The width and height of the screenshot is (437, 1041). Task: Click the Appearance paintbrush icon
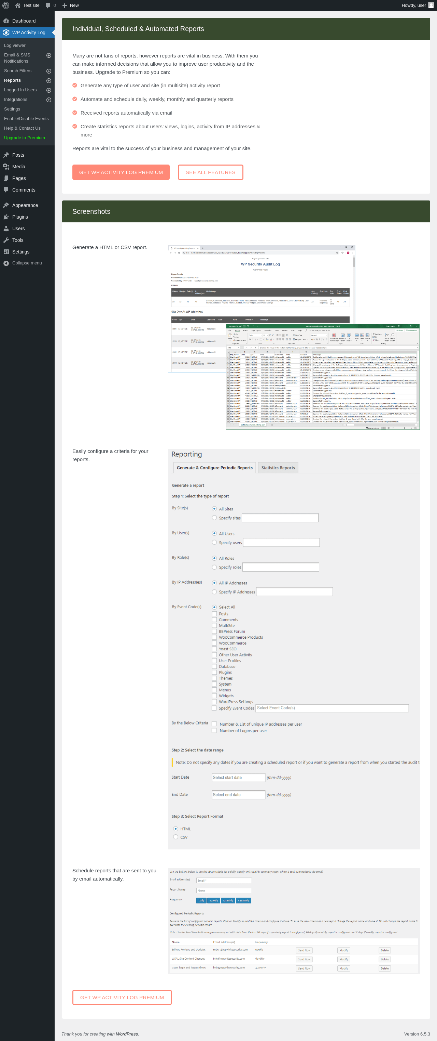click(6, 205)
